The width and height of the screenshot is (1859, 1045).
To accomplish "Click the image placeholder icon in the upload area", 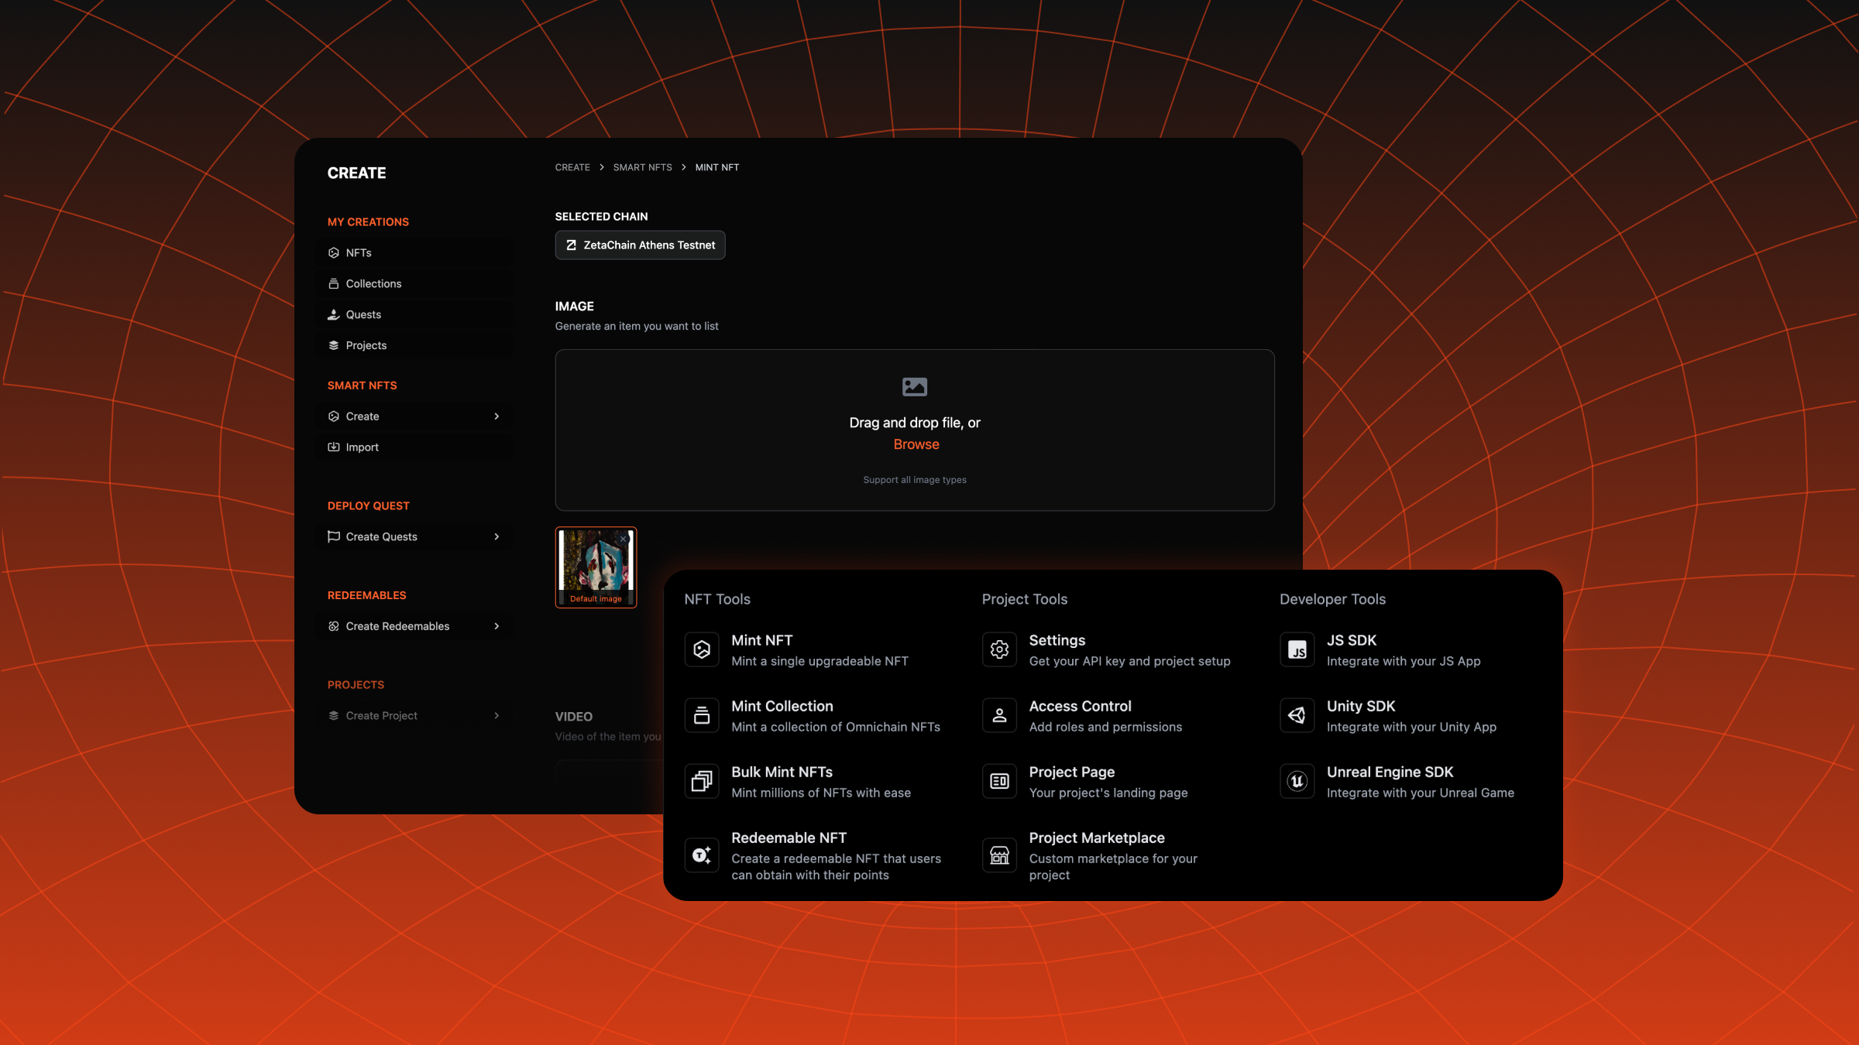I will [x=915, y=386].
